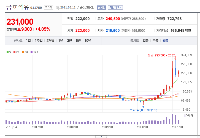Switch to 월봉 monthly candle chart

pyautogui.click(x=166, y=41)
